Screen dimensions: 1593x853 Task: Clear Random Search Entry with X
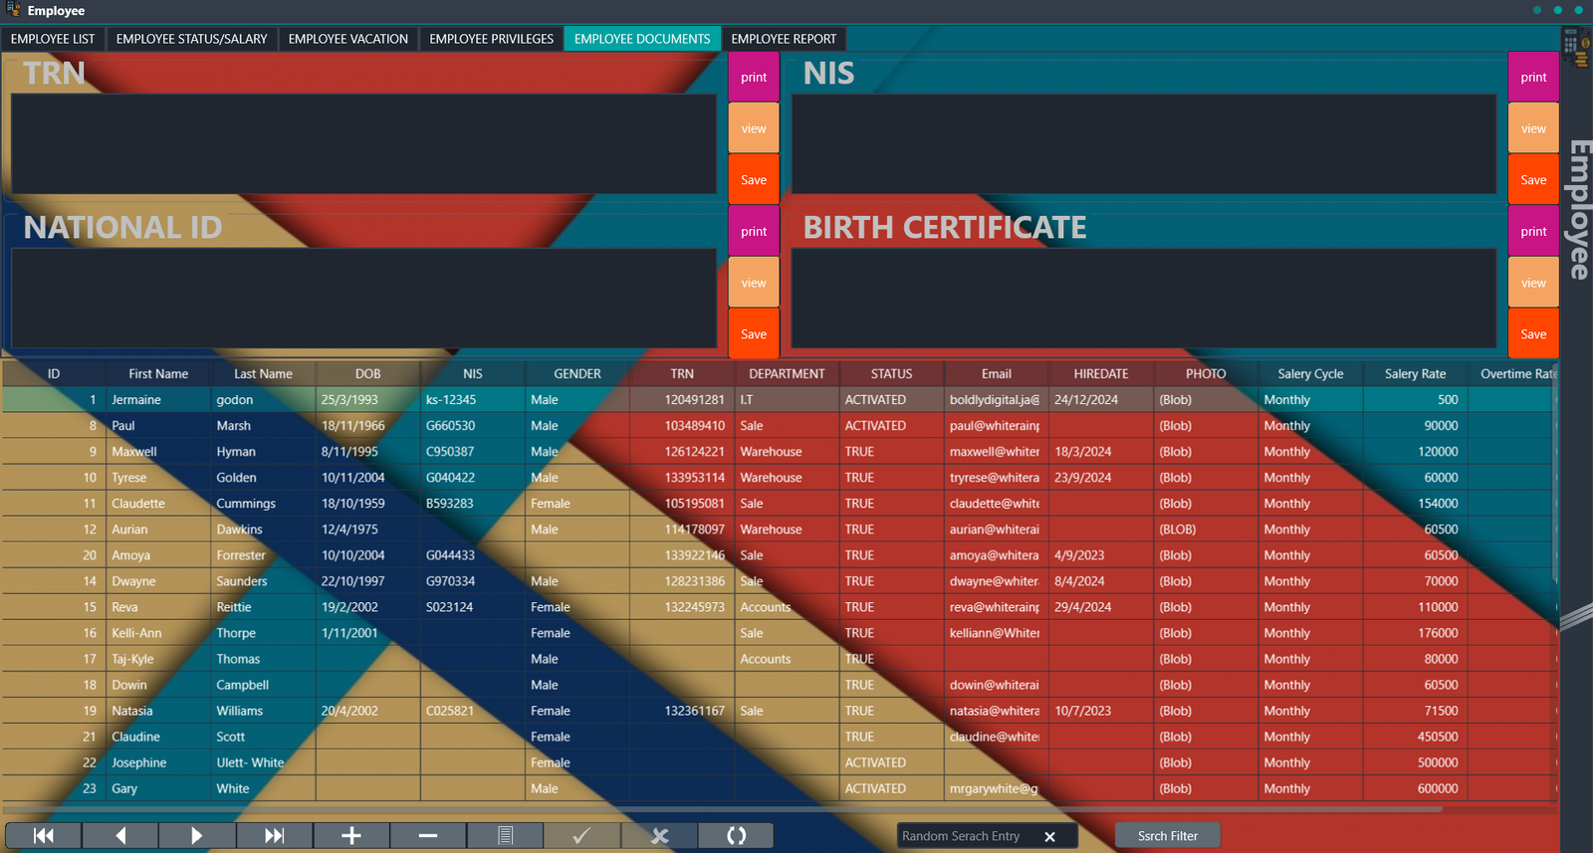[x=1049, y=837]
